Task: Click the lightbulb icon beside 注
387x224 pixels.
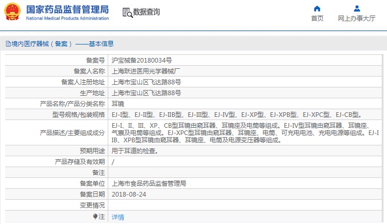Action: tap(95, 216)
